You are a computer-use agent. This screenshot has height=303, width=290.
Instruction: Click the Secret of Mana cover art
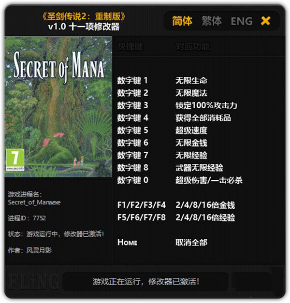click(58, 107)
